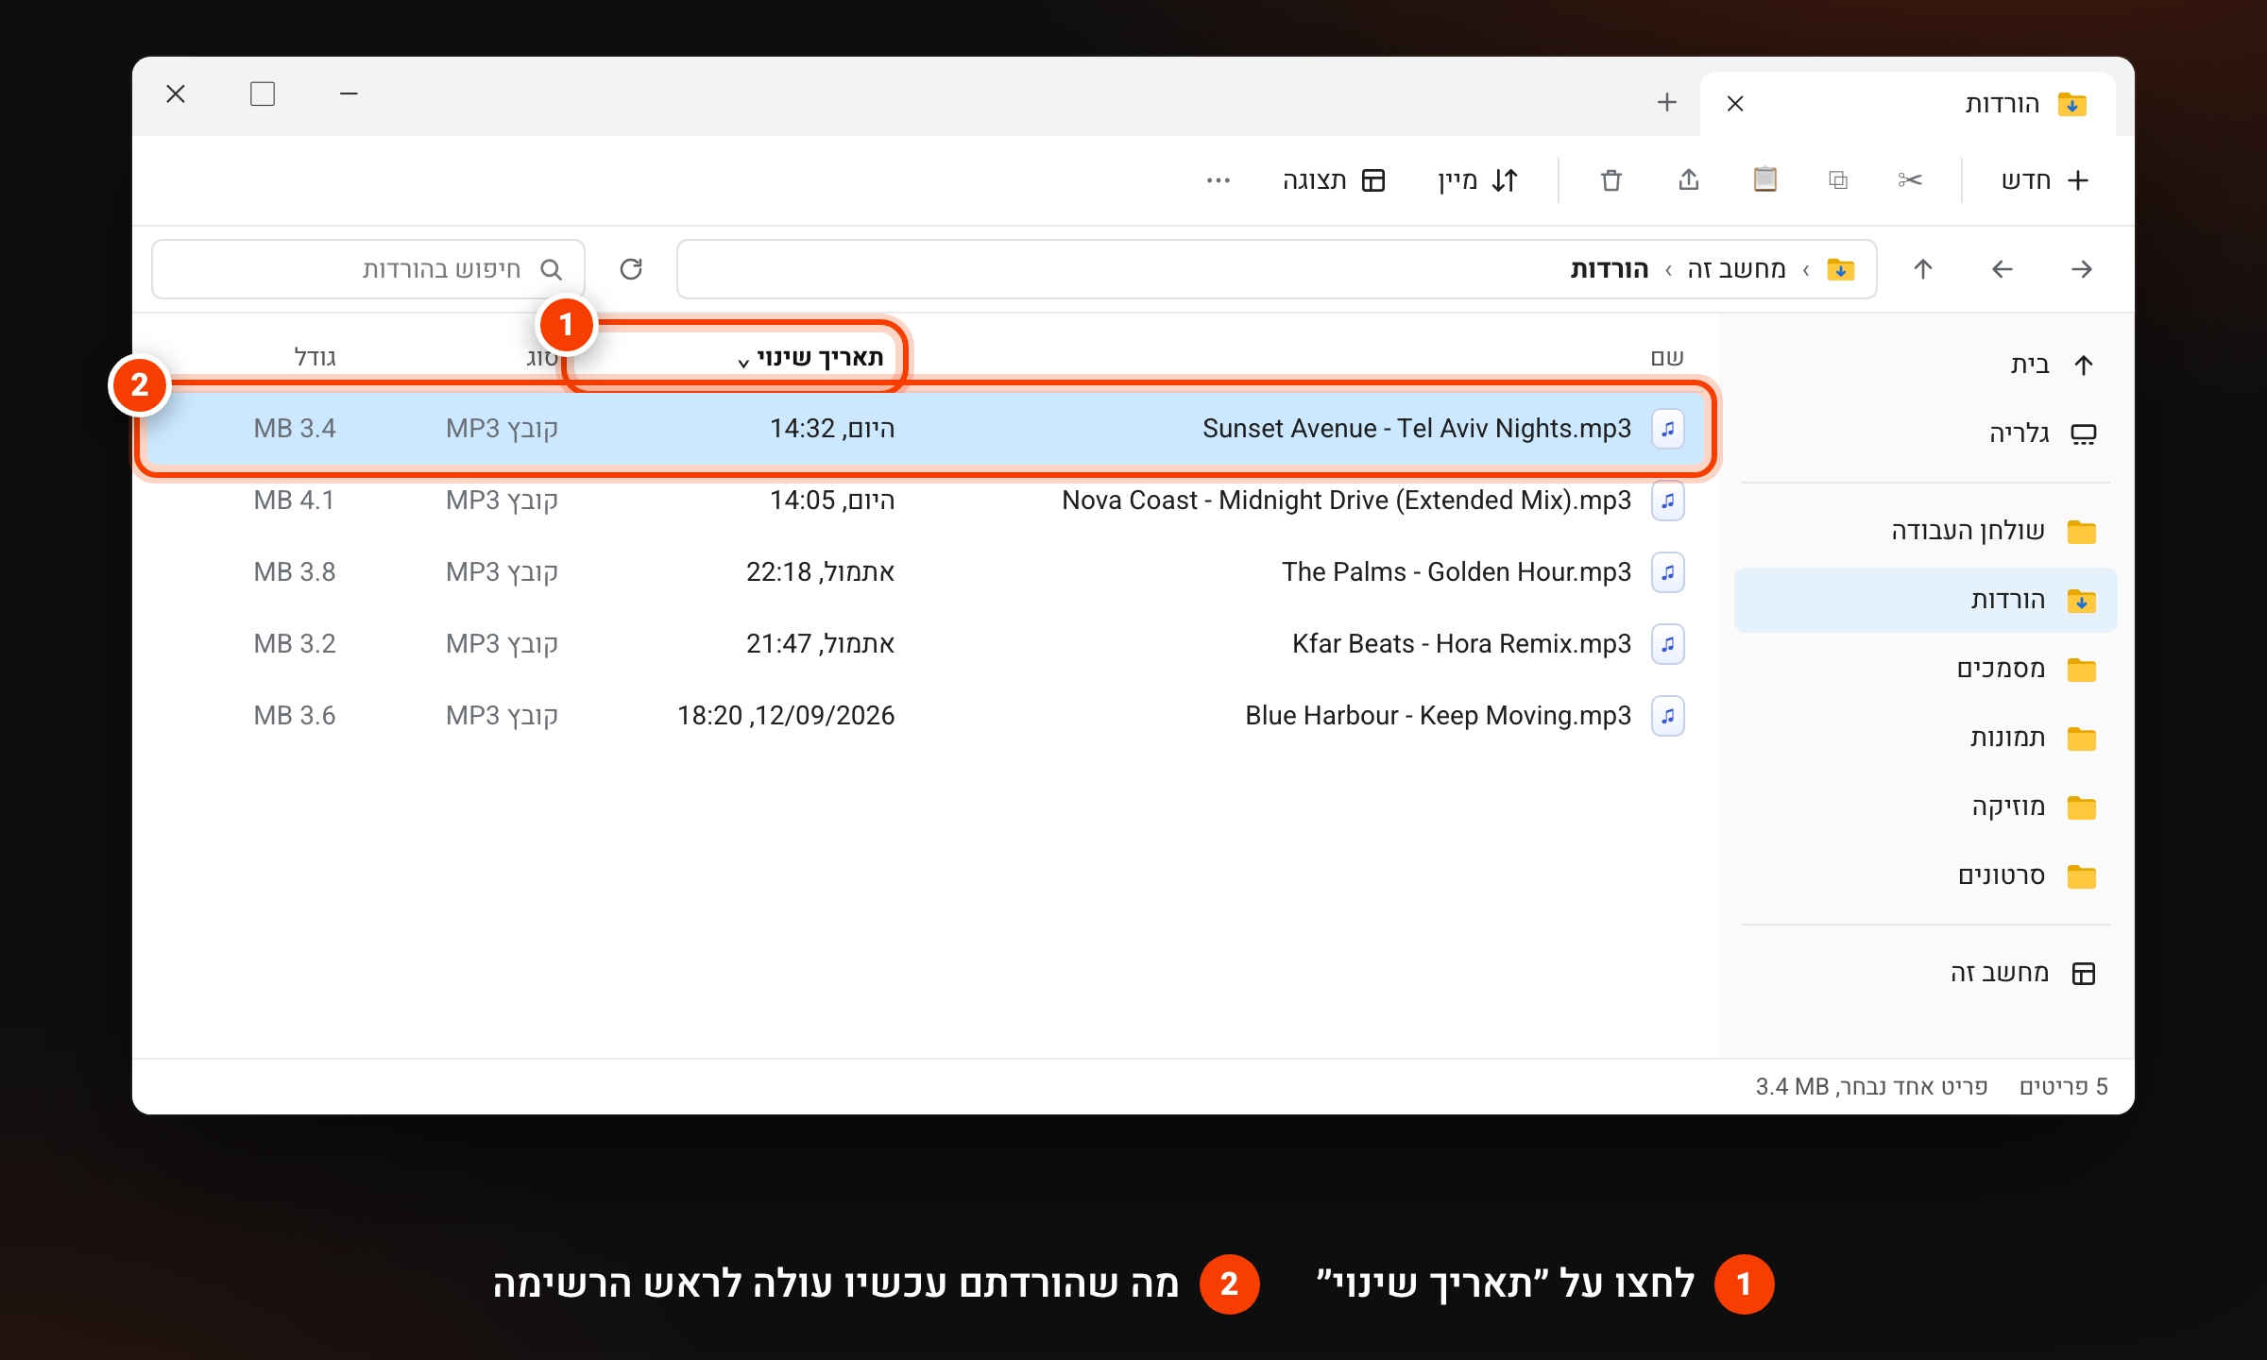Click the חדש new item button
Viewport: 2267px width, 1360px height.
(x=2044, y=179)
